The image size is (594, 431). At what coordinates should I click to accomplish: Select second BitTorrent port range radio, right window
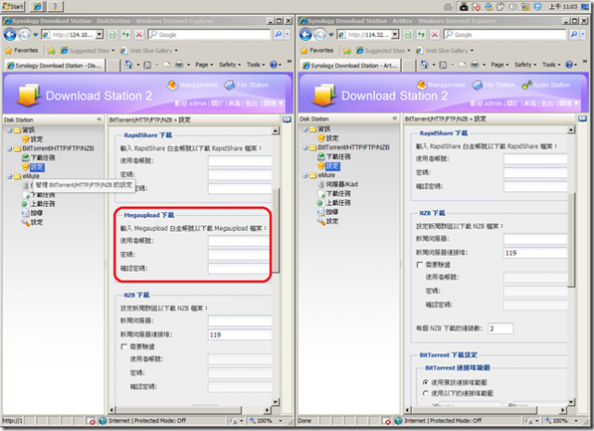425,393
